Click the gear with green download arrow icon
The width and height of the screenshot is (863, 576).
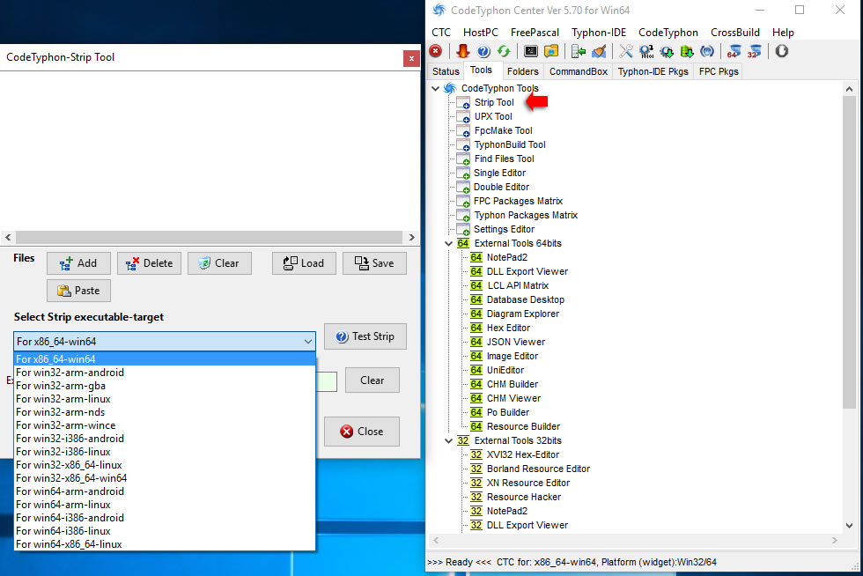pyautogui.click(x=667, y=51)
